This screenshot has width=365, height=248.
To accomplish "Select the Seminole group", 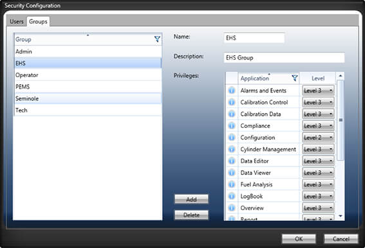I will tap(88, 98).
